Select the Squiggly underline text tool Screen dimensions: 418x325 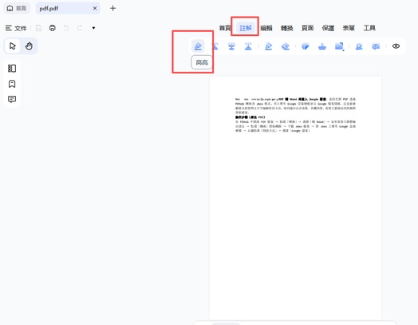pyautogui.click(x=248, y=46)
